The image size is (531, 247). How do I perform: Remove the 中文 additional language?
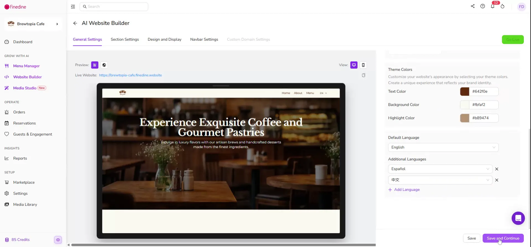(x=497, y=180)
